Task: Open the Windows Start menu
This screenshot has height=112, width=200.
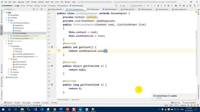Action: [x=3, y=109]
